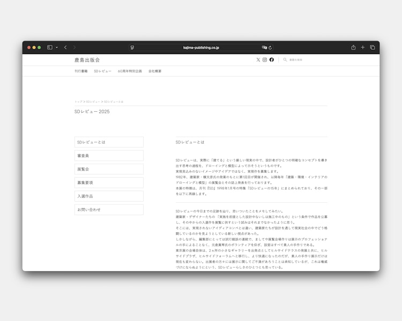Viewport: 402px width, 321px height.
Task: Toggle the Safari sidebar icon
Action: click(x=50, y=48)
